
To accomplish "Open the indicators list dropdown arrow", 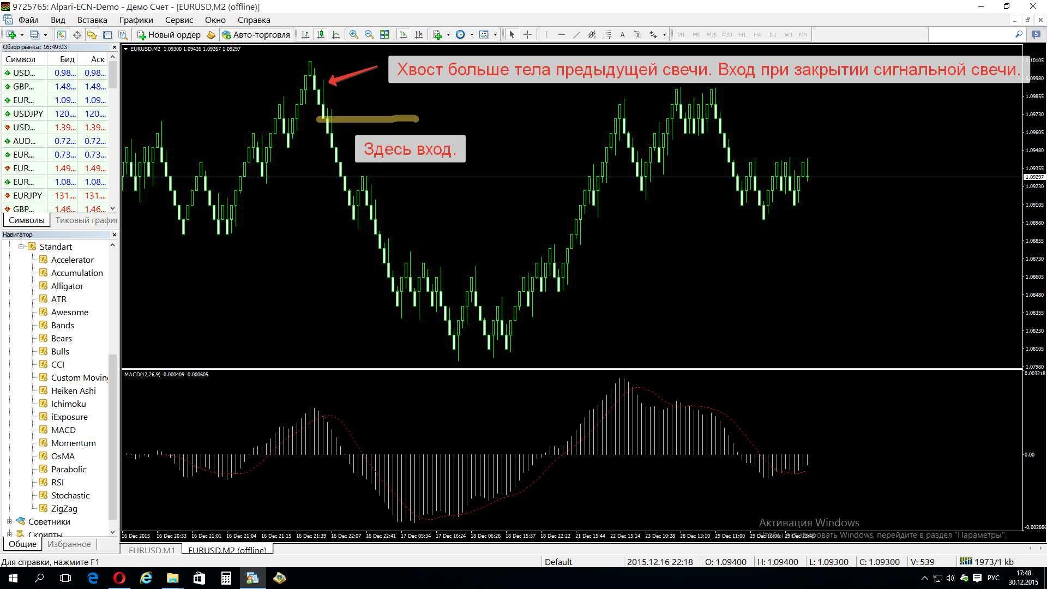I will pyautogui.click(x=448, y=34).
